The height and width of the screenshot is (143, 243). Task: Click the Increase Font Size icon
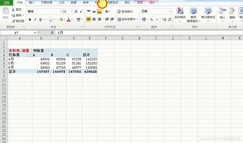click(76, 11)
